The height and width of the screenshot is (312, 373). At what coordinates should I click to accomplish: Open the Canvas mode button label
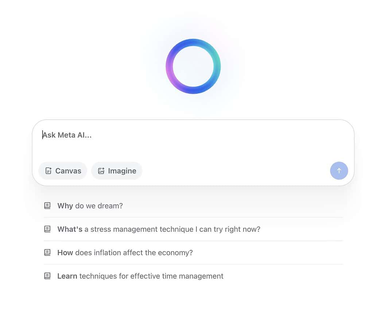tap(68, 171)
